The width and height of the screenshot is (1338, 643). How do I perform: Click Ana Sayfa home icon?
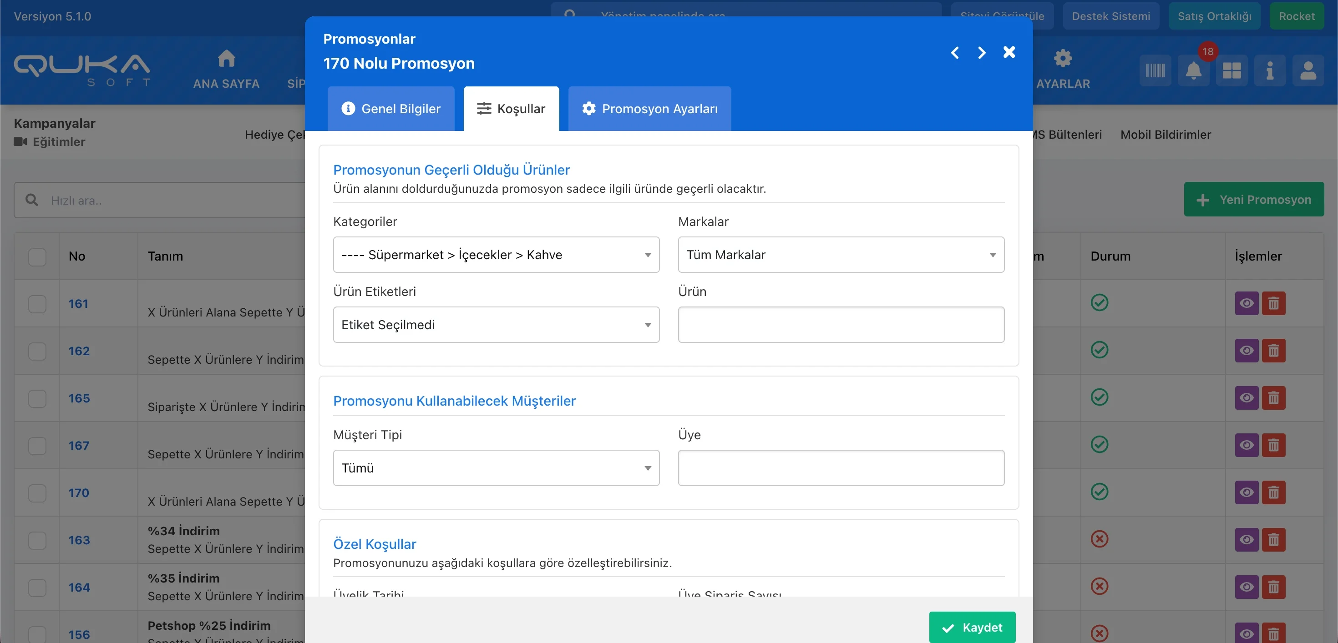(x=226, y=59)
